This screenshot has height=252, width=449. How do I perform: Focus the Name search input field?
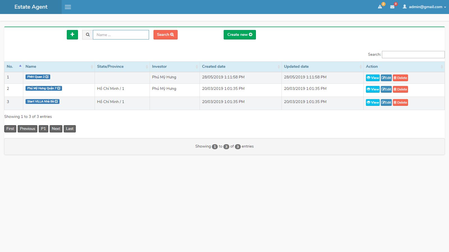(121, 35)
